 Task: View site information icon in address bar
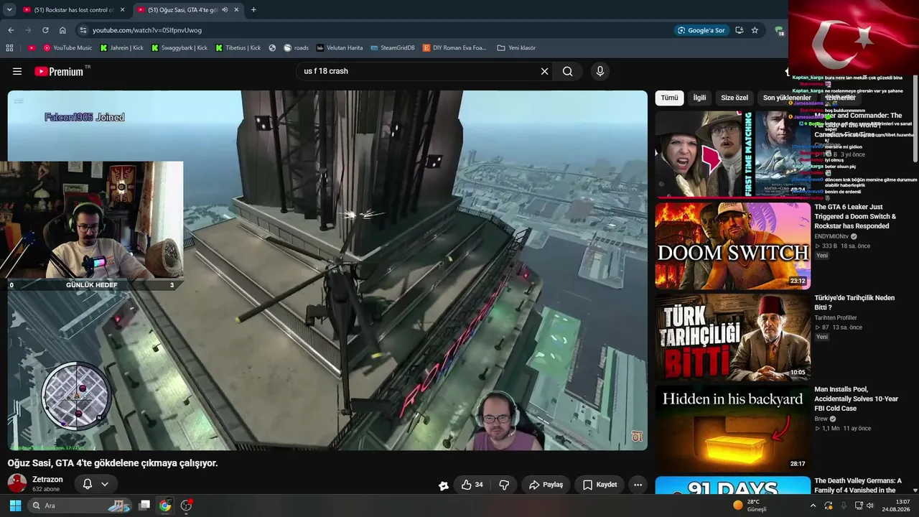coord(83,30)
